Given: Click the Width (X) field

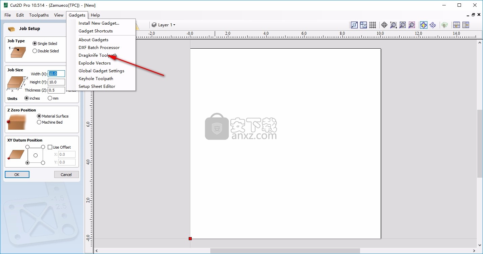Looking at the screenshot, I should [56, 74].
